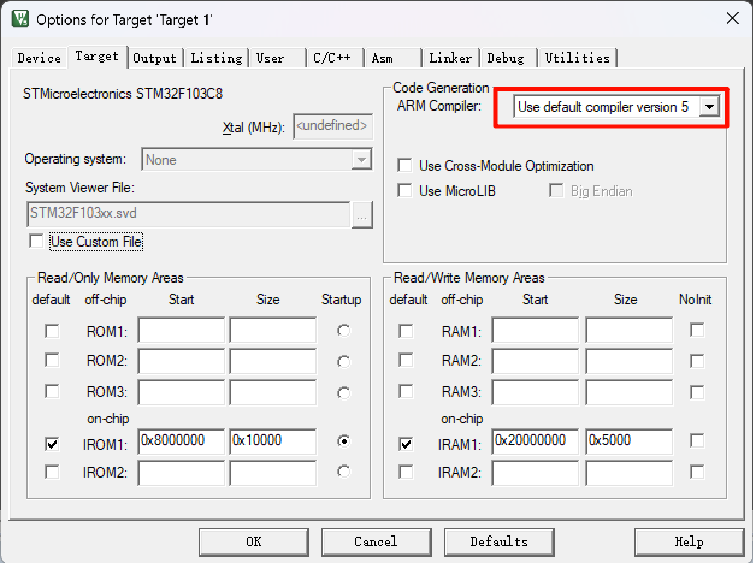The width and height of the screenshot is (753, 563).
Task: Click the IROM1 Start address field
Action: coord(181,441)
